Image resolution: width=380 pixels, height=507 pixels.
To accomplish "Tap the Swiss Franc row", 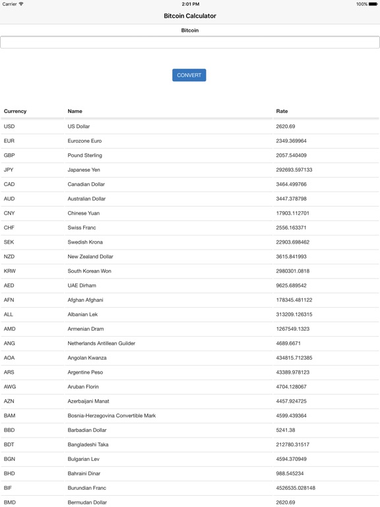I will tap(190, 228).
